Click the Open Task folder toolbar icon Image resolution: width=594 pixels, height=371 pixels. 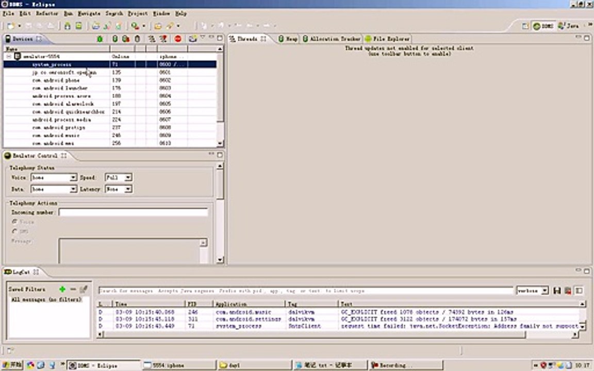click(158, 26)
